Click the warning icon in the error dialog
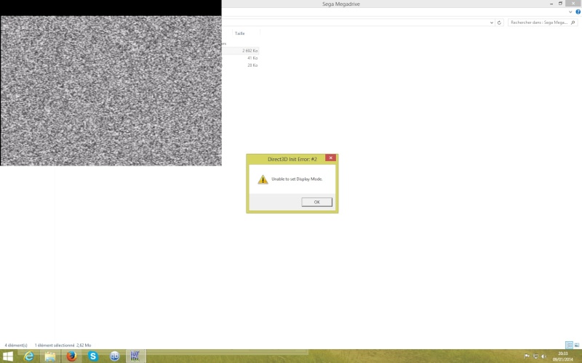This screenshot has width=582, height=363. 263,179
